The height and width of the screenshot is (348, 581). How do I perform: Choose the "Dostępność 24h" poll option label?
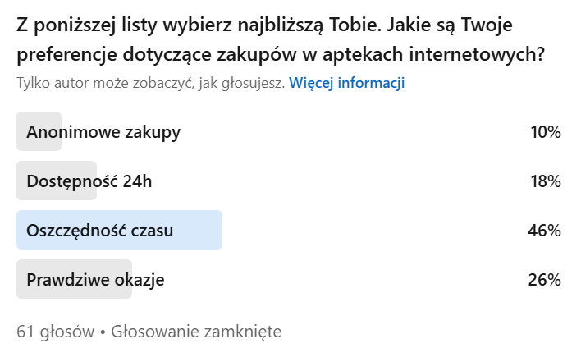[89, 181]
